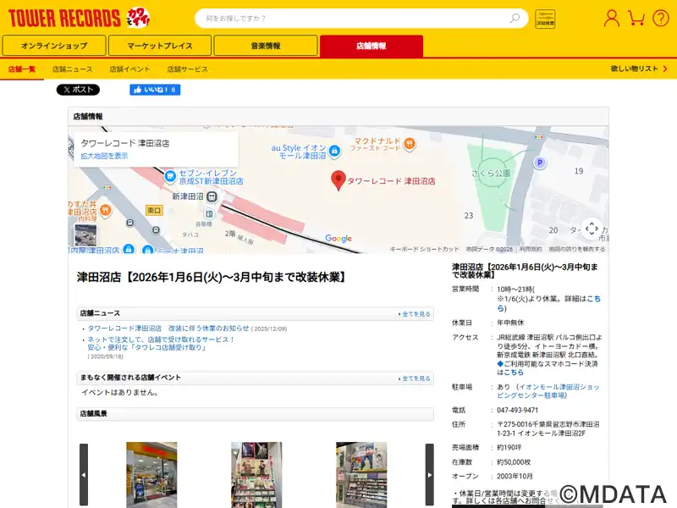Open the オンラインショップ tab
Viewport: 677px width, 508px height.
coord(54,46)
